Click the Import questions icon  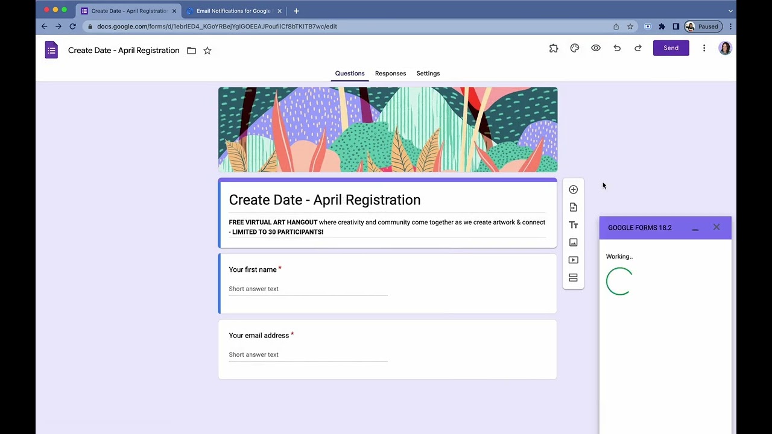click(x=573, y=207)
